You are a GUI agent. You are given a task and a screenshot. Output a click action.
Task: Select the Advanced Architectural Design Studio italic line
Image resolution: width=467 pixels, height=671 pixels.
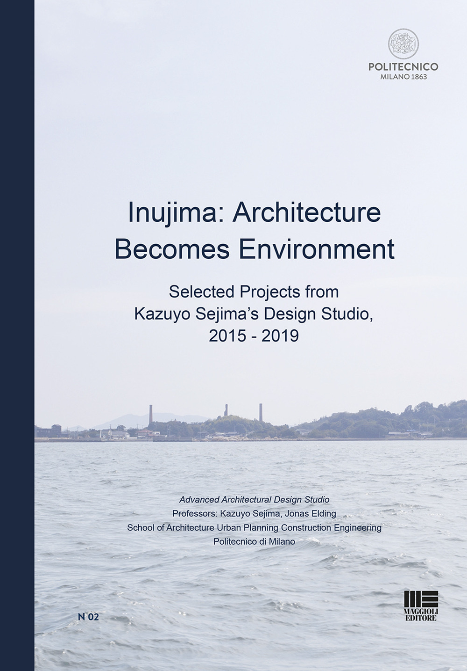(255, 500)
